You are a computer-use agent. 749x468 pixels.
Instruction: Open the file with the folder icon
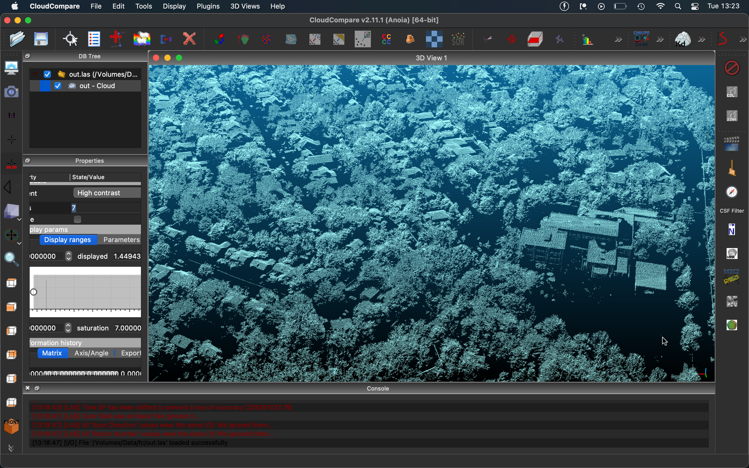[17, 39]
